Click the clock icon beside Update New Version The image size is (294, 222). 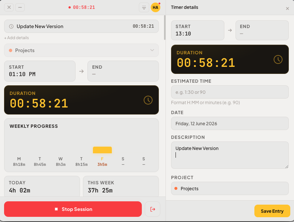coord(11,26)
